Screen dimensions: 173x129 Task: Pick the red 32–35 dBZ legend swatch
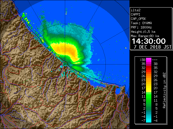[149, 68]
